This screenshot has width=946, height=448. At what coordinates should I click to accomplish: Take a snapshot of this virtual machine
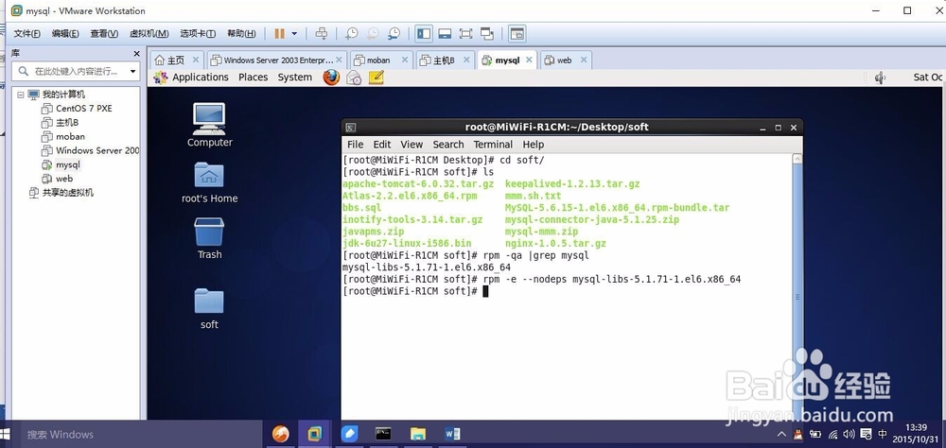point(351,34)
